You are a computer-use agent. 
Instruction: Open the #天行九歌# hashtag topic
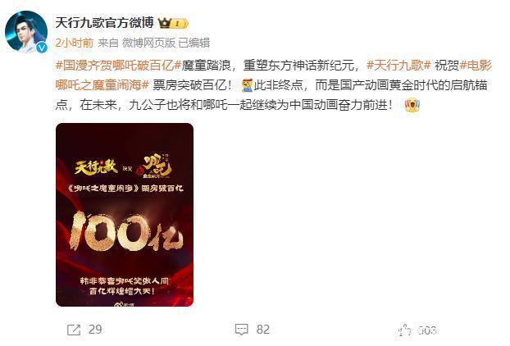click(398, 66)
